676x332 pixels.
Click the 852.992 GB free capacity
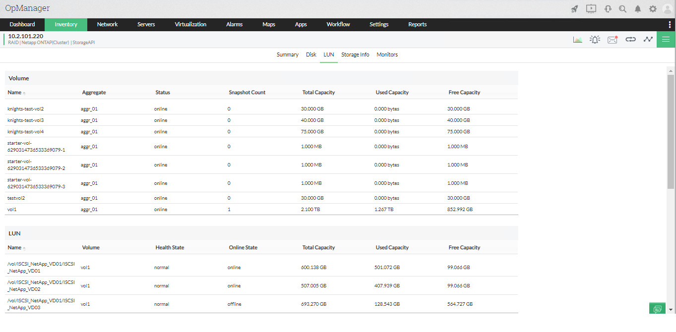(x=460, y=210)
